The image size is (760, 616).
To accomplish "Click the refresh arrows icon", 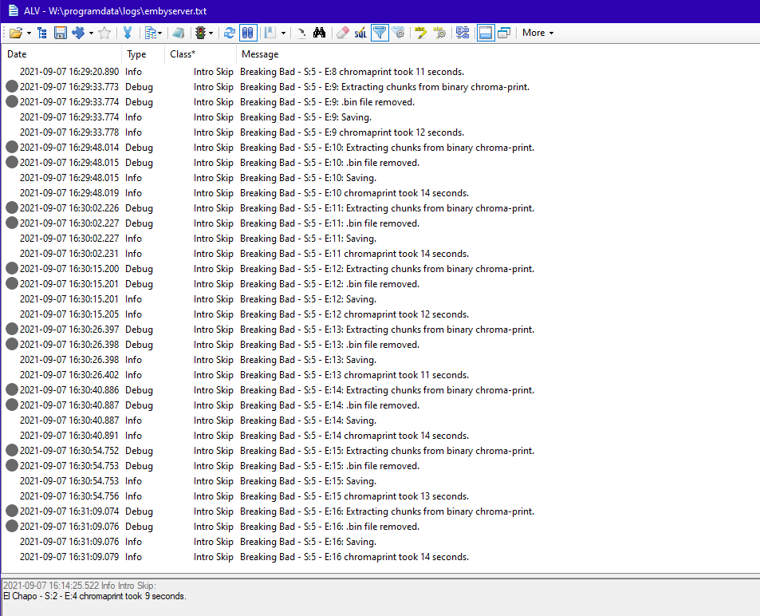I will [x=229, y=33].
